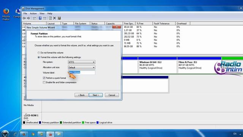Sort by Layout column header
This screenshot has height=137, width=243.
point(54,24)
